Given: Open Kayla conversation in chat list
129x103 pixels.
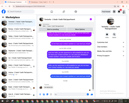Looking at the screenshot, I should (18, 88).
